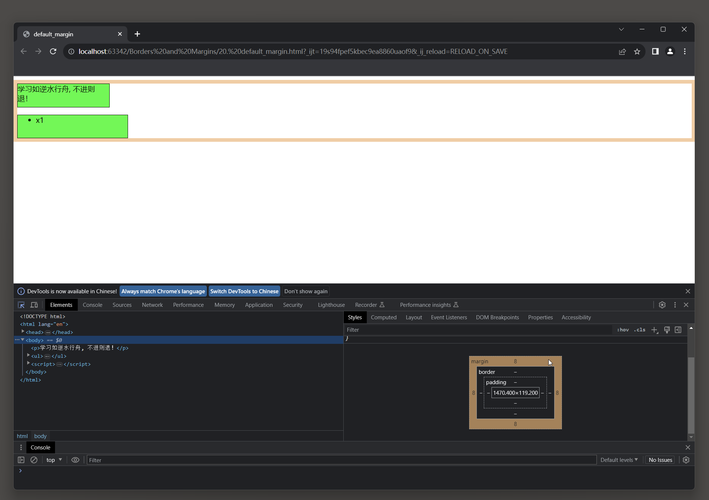Image resolution: width=709 pixels, height=500 pixels.
Task: Create a live expression (eye icon)
Action: click(x=75, y=460)
